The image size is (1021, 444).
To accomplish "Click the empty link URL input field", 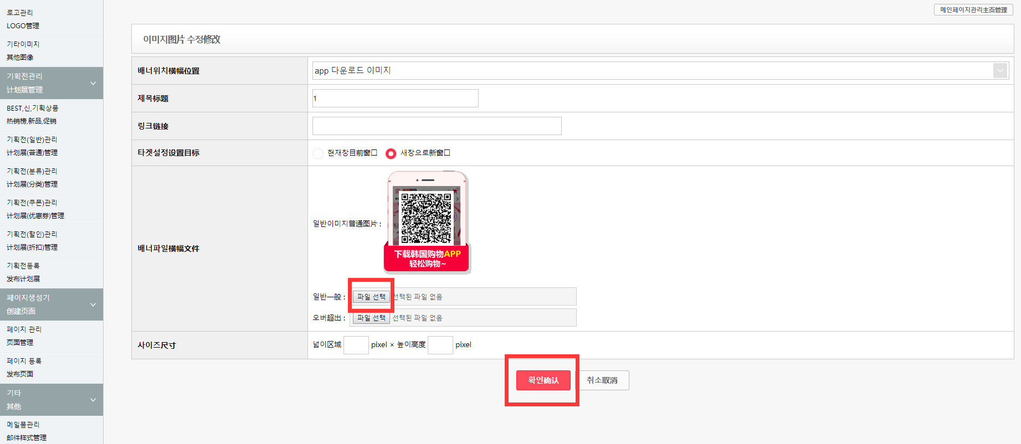I will tap(437, 126).
